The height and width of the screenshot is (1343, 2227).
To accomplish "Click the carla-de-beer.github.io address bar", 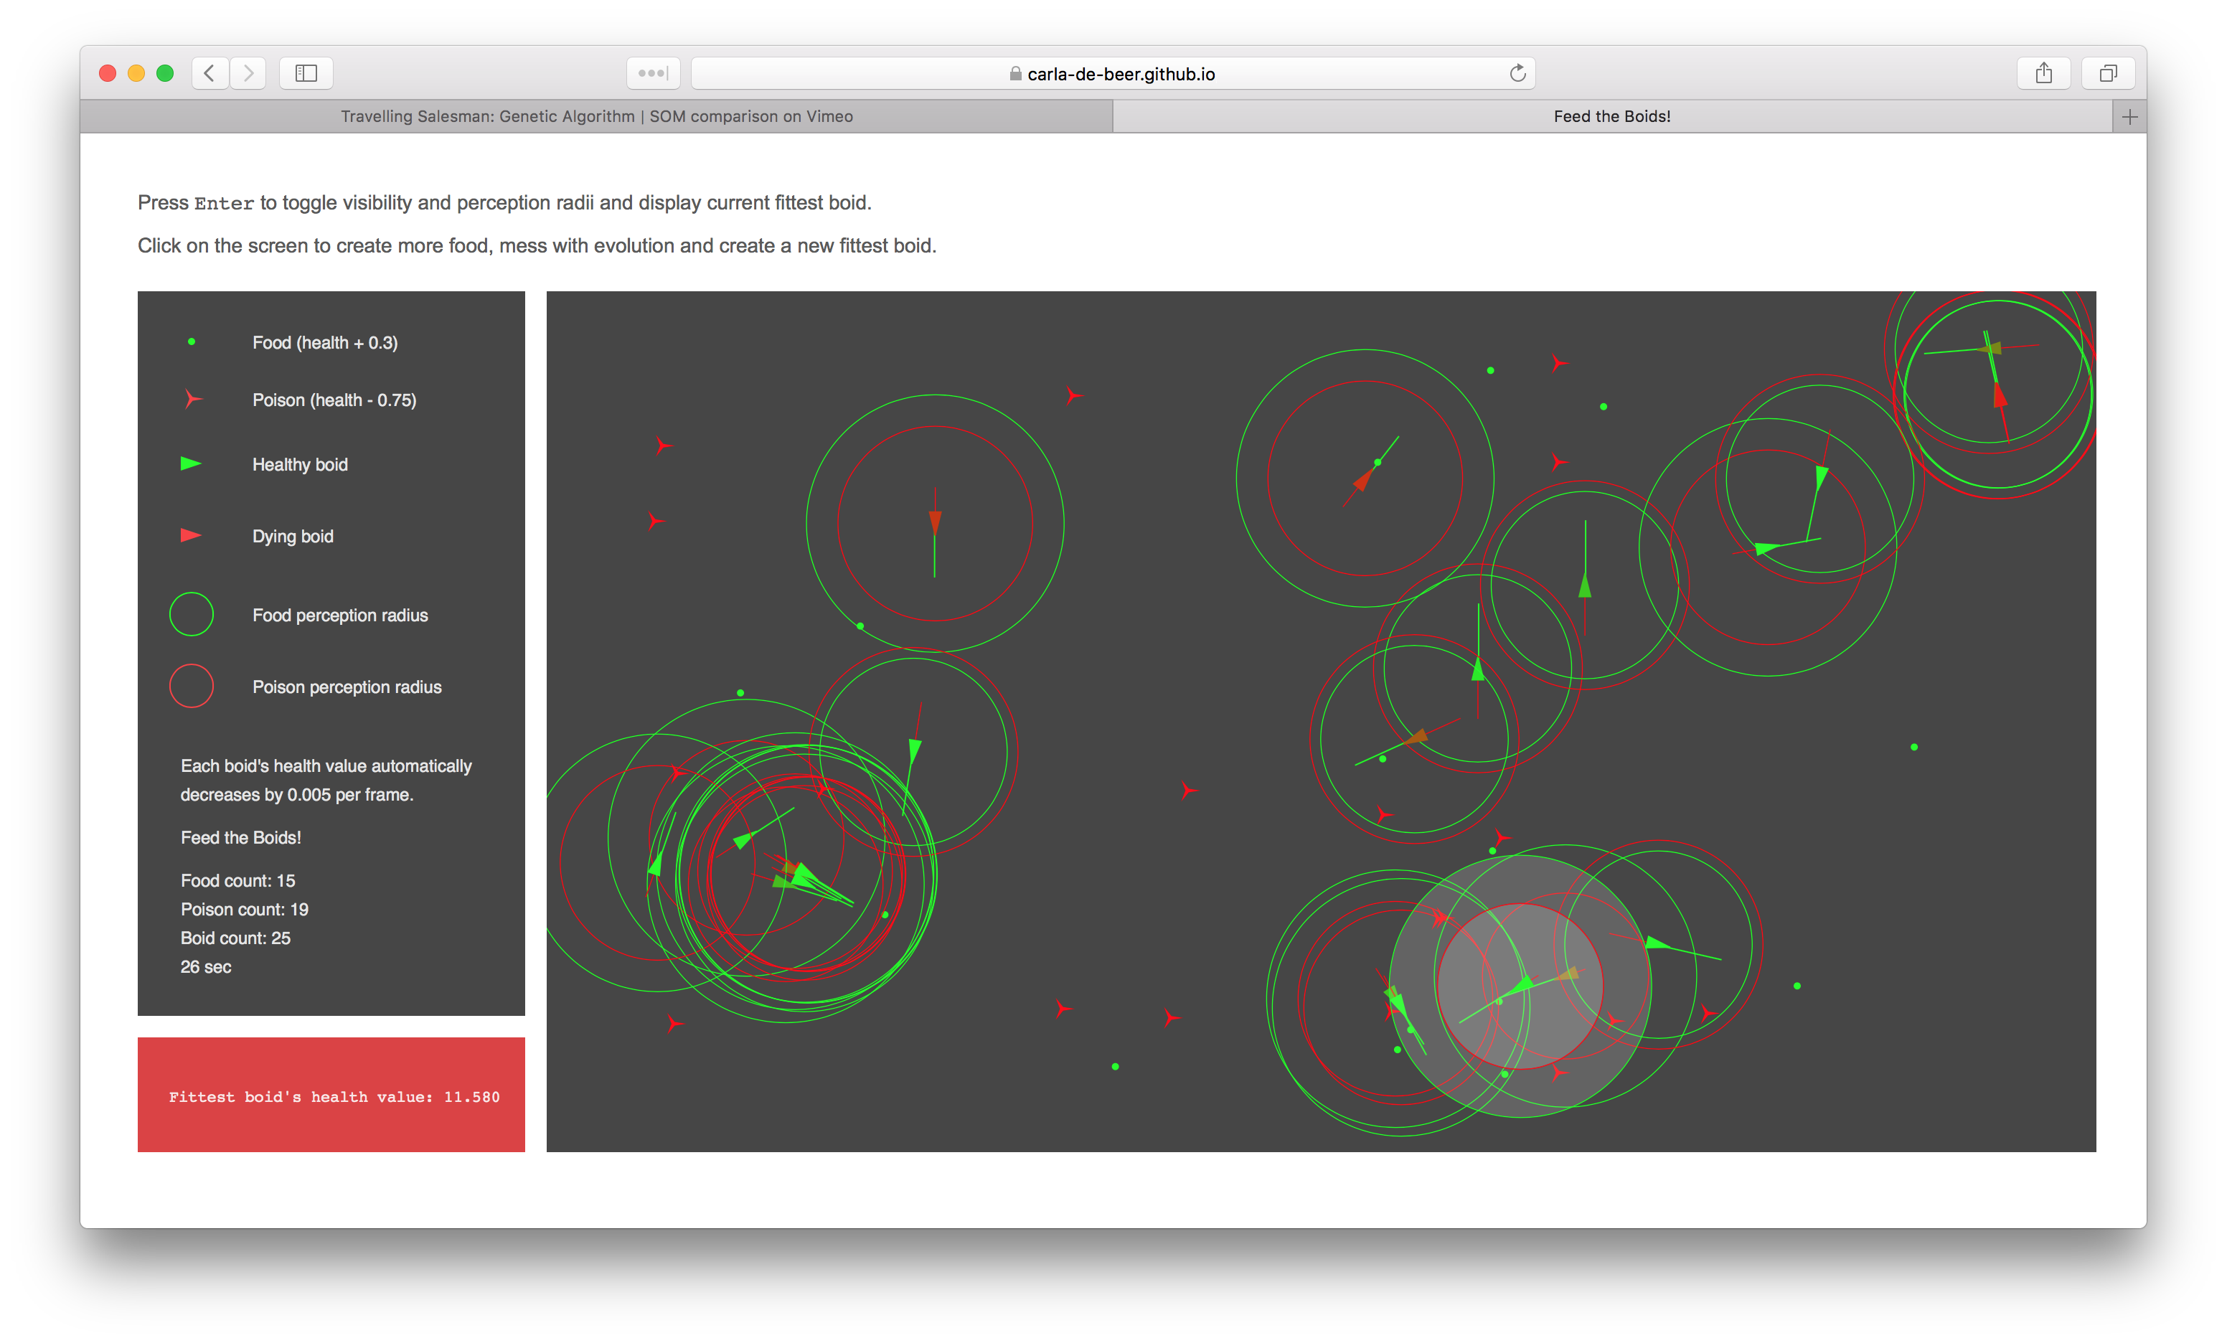I will click(x=1111, y=74).
